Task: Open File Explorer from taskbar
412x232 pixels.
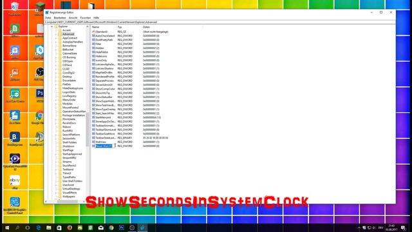Action: point(49,227)
